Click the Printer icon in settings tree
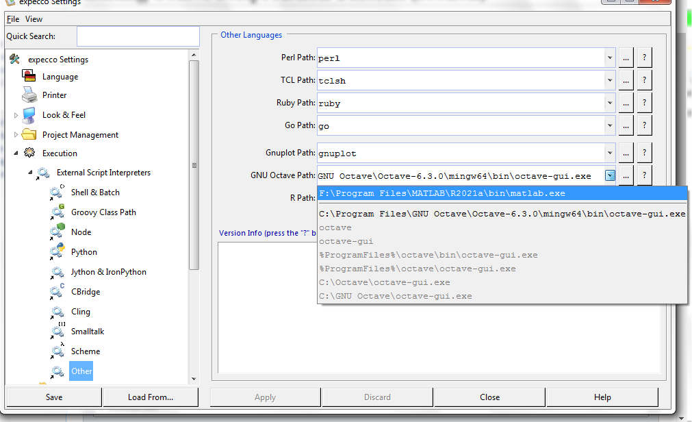The height and width of the screenshot is (422, 692). (x=29, y=95)
